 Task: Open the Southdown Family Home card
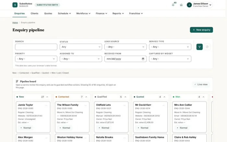coord(150,138)
